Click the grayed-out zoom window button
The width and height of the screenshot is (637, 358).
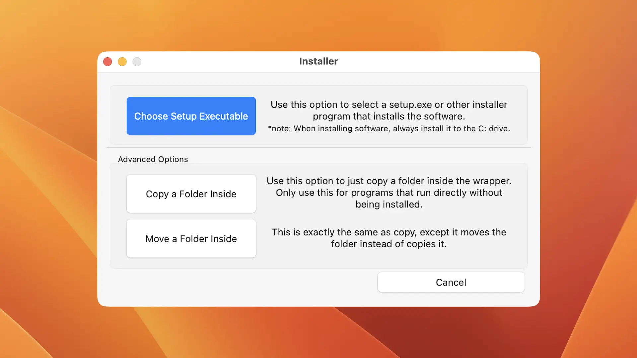click(137, 62)
